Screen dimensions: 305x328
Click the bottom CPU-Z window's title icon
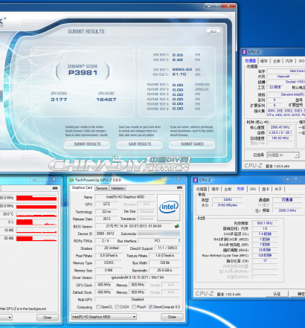(196, 180)
